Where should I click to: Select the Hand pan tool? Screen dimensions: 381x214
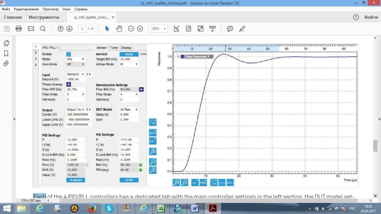click(x=119, y=29)
